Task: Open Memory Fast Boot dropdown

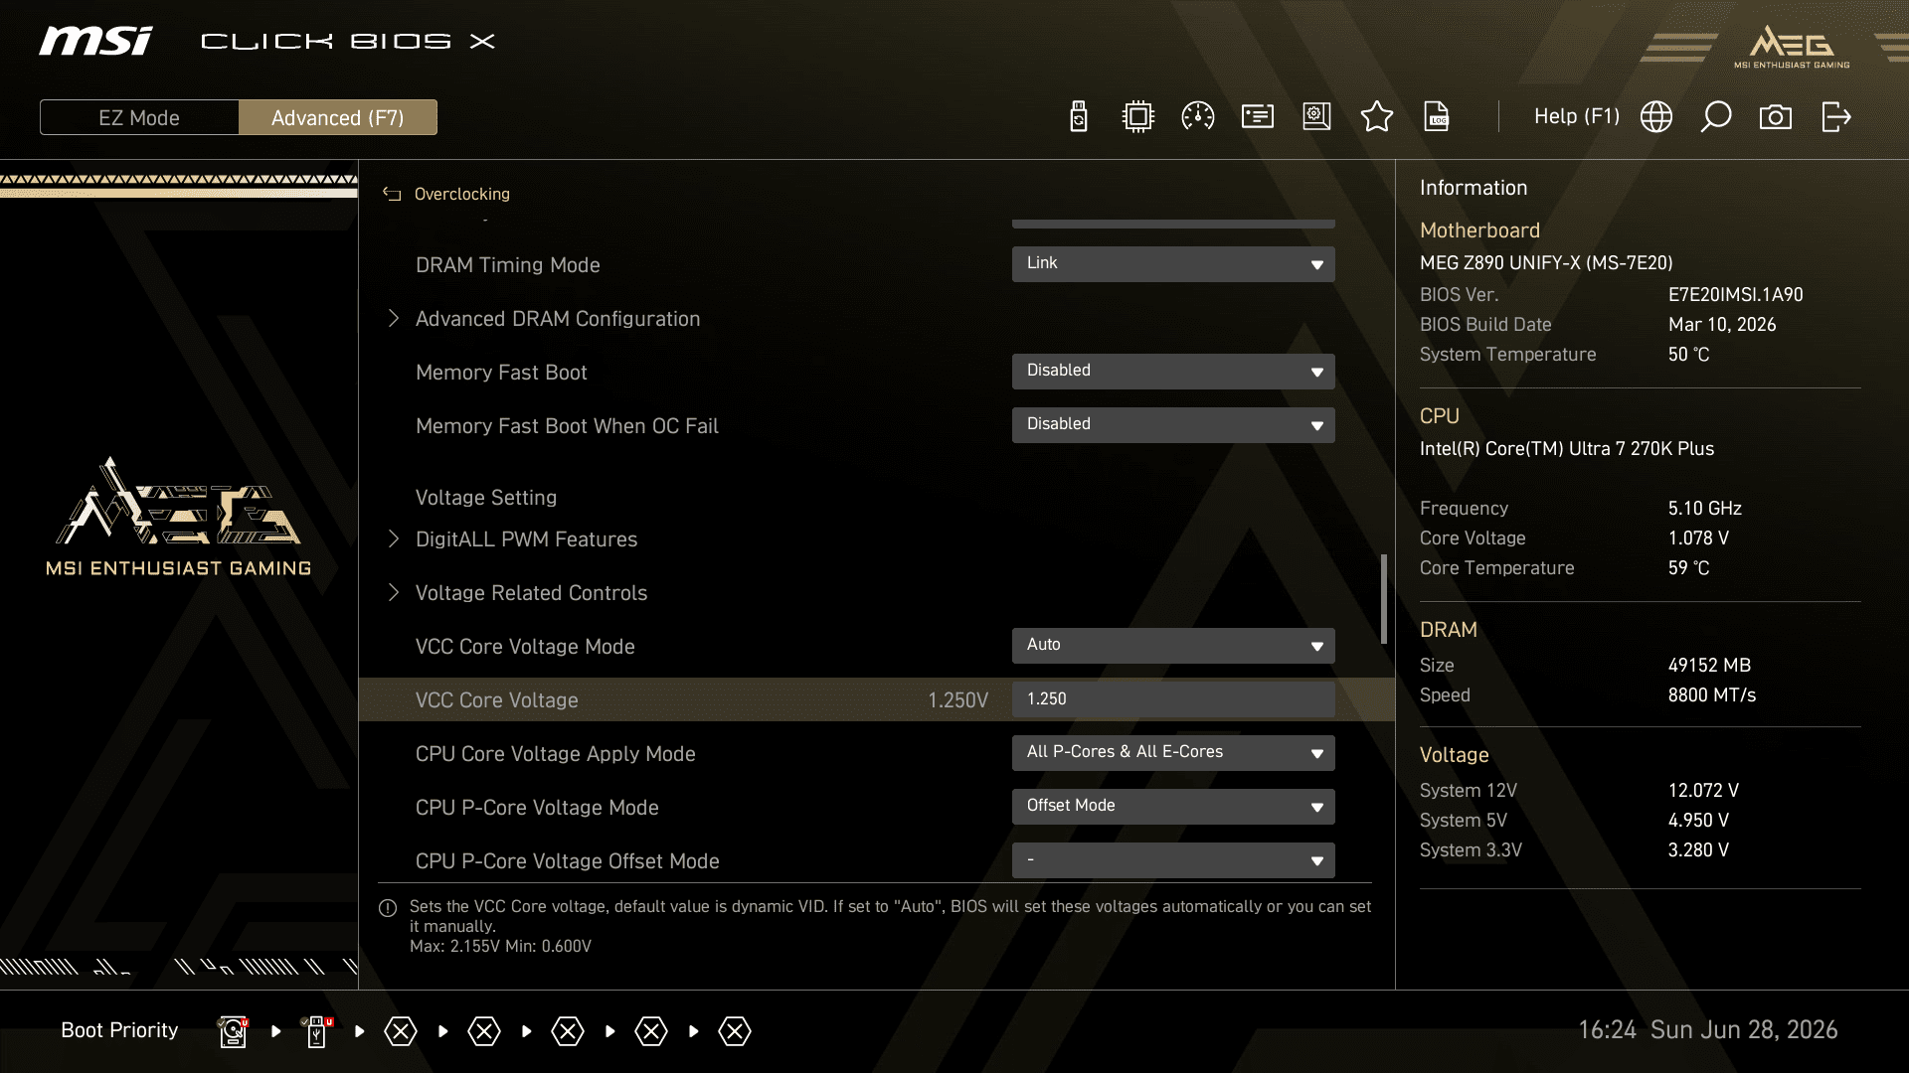Action: click(x=1173, y=372)
